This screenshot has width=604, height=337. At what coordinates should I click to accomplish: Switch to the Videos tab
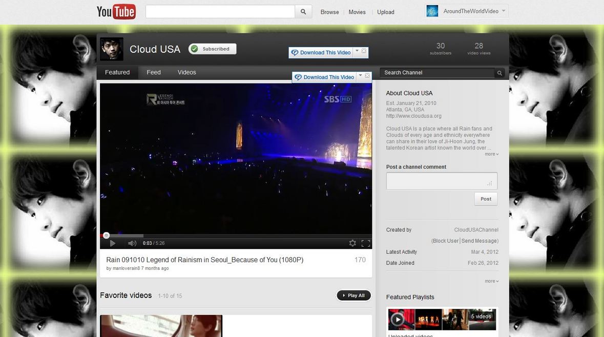[187, 72]
